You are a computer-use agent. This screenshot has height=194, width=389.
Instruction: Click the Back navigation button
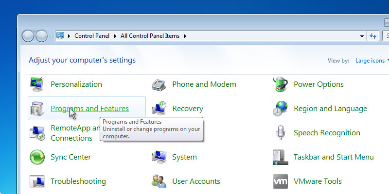coord(28,36)
